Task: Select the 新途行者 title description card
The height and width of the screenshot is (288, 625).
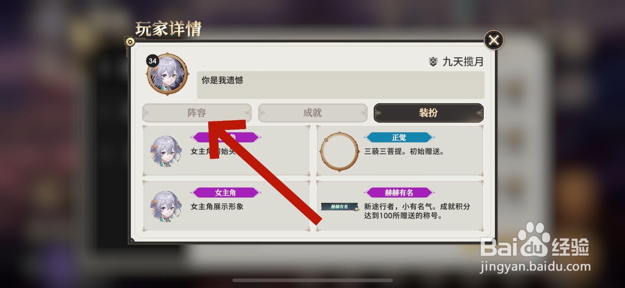Action: click(400, 206)
